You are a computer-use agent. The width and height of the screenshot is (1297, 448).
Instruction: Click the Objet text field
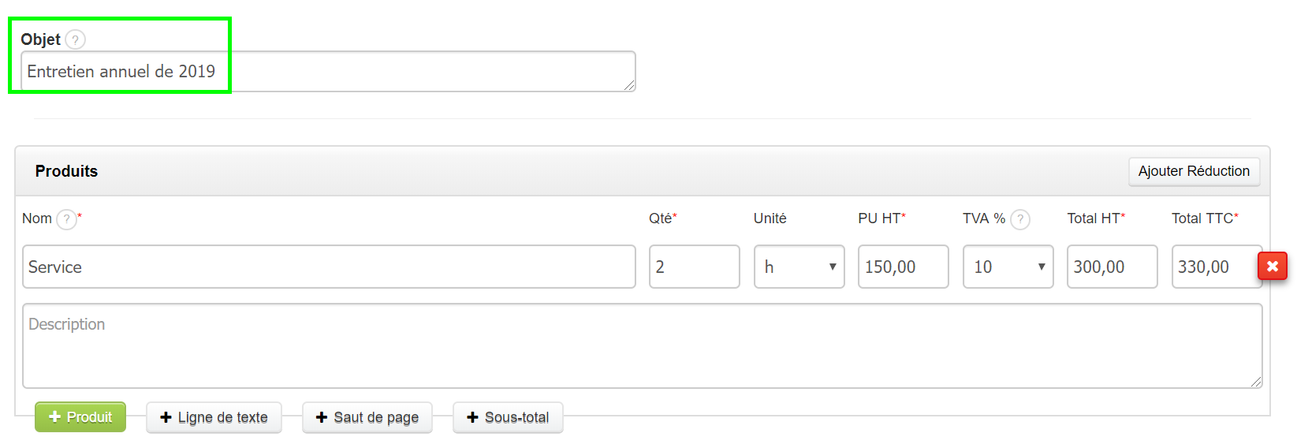tap(328, 72)
